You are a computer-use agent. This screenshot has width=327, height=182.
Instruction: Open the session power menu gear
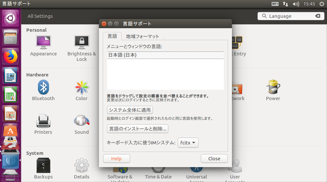pyautogui.click(x=321, y=4)
